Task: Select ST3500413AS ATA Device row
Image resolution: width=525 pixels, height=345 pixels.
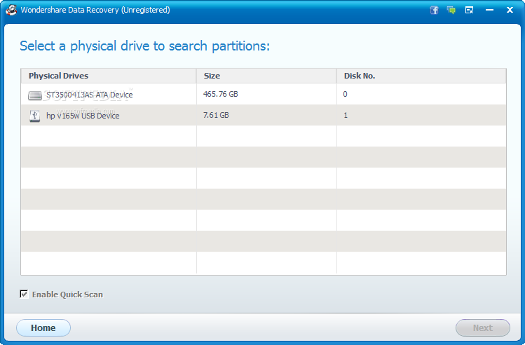Action: [x=264, y=94]
